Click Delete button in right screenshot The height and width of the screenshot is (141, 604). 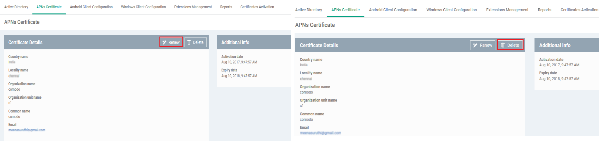pyautogui.click(x=510, y=45)
